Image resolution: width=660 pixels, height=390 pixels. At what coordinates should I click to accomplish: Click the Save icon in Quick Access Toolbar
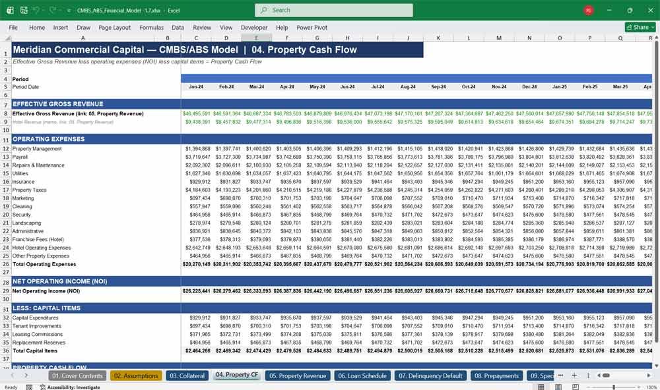pyautogui.click(x=24, y=10)
